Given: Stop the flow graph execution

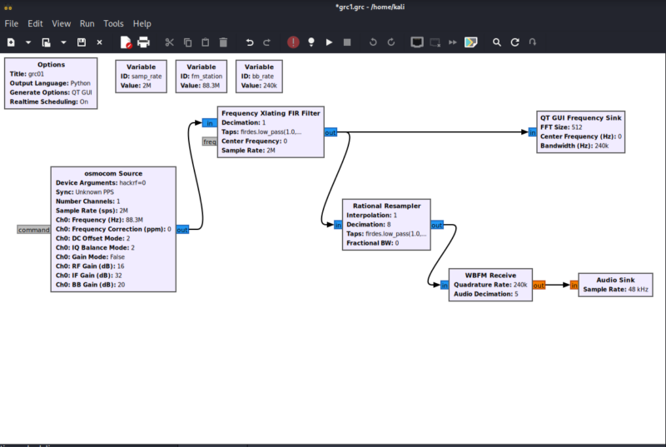Looking at the screenshot, I should click(x=347, y=42).
